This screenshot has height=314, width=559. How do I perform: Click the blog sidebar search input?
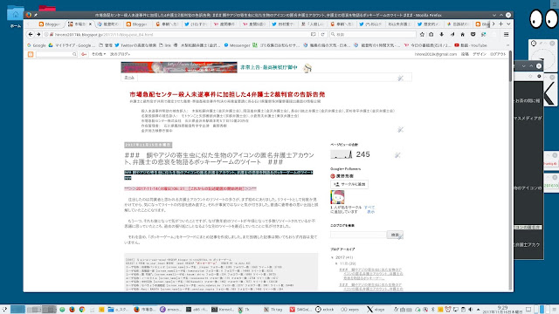pos(358,235)
